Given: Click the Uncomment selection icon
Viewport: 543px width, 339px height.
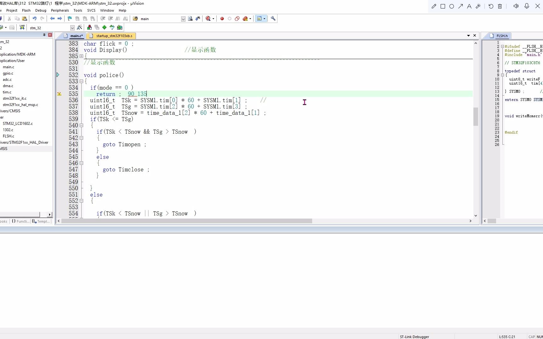Looking at the screenshot, I should click(125, 19).
